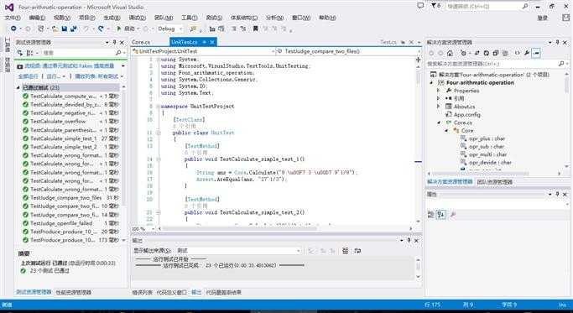
Task: Click the New Project toolbar icon
Action: pyautogui.click(x=41, y=29)
